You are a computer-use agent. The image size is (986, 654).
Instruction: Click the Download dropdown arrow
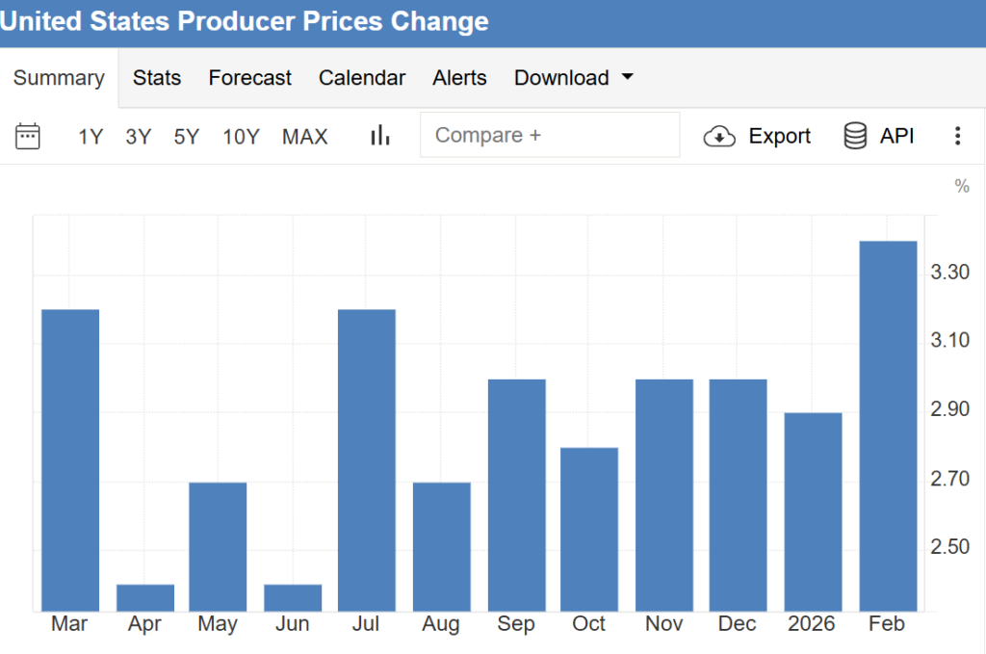628,77
